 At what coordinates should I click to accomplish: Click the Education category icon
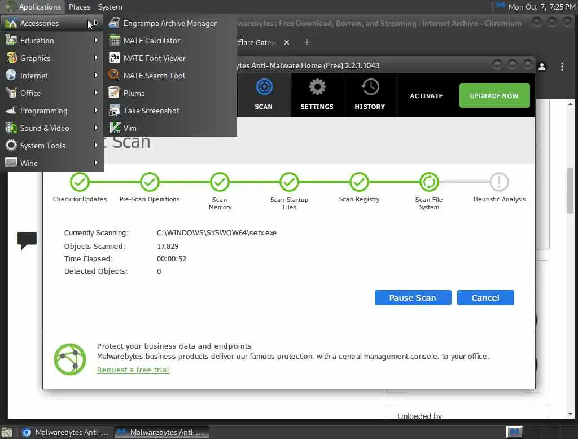tap(11, 40)
